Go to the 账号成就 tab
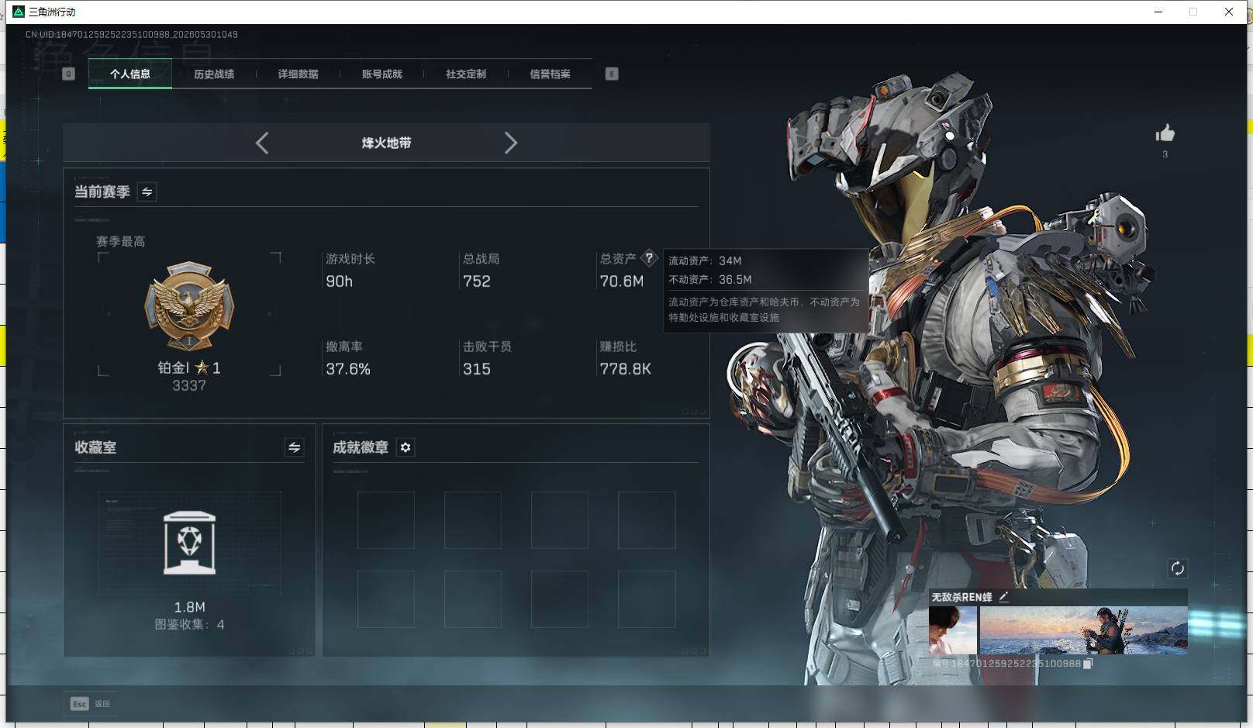Viewport: 1253px width, 728px height. pos(381,74)
